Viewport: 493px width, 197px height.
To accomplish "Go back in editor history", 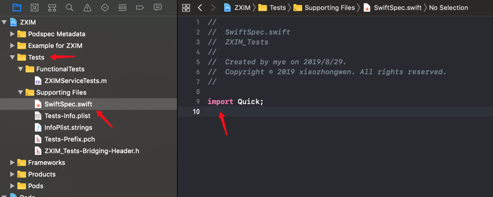I will click(x=200, y=8).
